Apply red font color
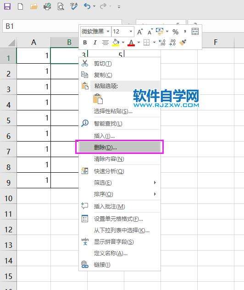Viewport: 244px width, 290px height. coord(131,43)
